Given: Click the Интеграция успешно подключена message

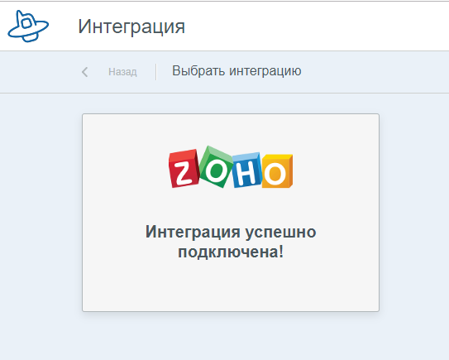Looking at the screenshot, I should click(231, 242).
